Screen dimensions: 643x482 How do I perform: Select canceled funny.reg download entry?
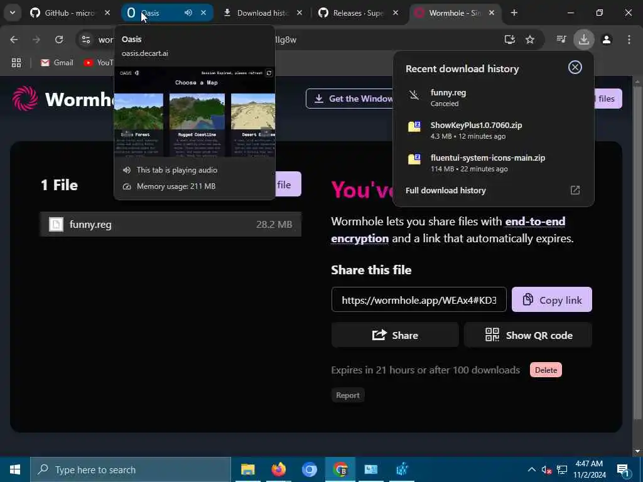494,97
